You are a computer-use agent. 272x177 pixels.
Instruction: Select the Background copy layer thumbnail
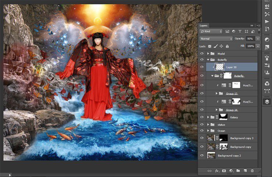click(x=211, y=147)
